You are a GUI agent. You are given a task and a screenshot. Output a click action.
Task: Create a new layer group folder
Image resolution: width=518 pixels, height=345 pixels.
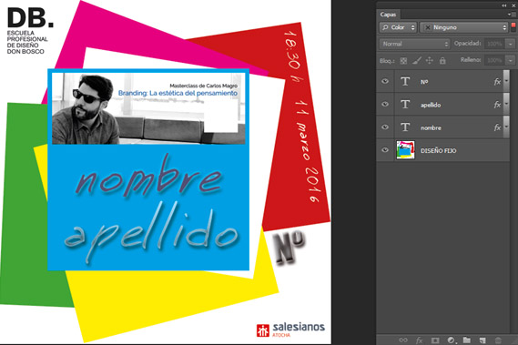tap(467, 340)
